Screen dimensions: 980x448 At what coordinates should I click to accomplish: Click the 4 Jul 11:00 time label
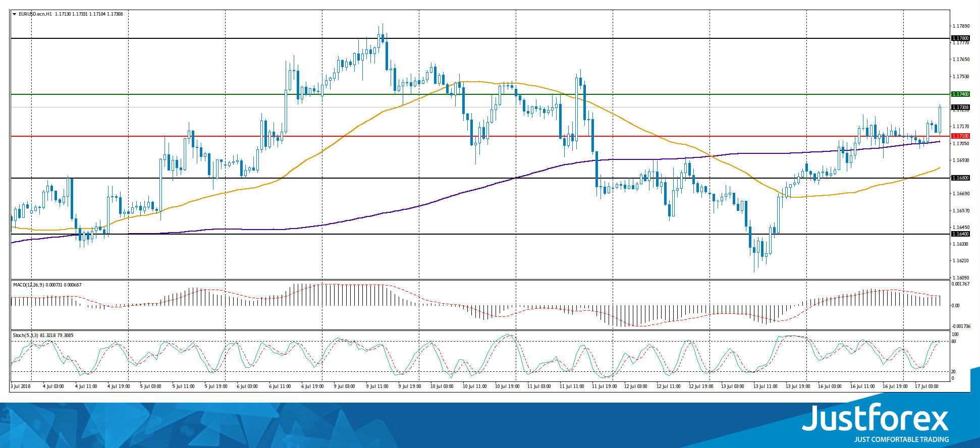[x=86, y=386]
